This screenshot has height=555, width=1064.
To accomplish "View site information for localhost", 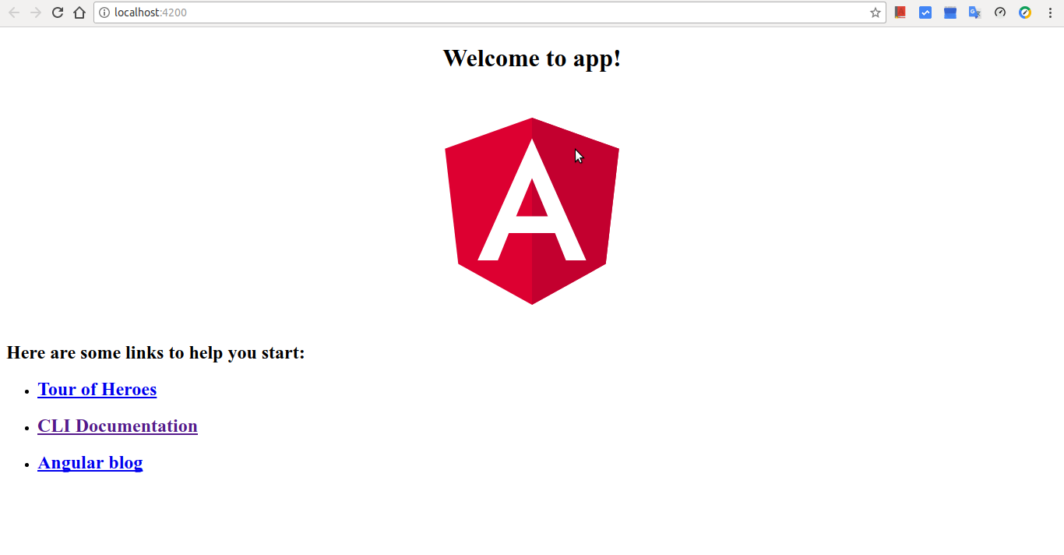I will coord(104,12).
